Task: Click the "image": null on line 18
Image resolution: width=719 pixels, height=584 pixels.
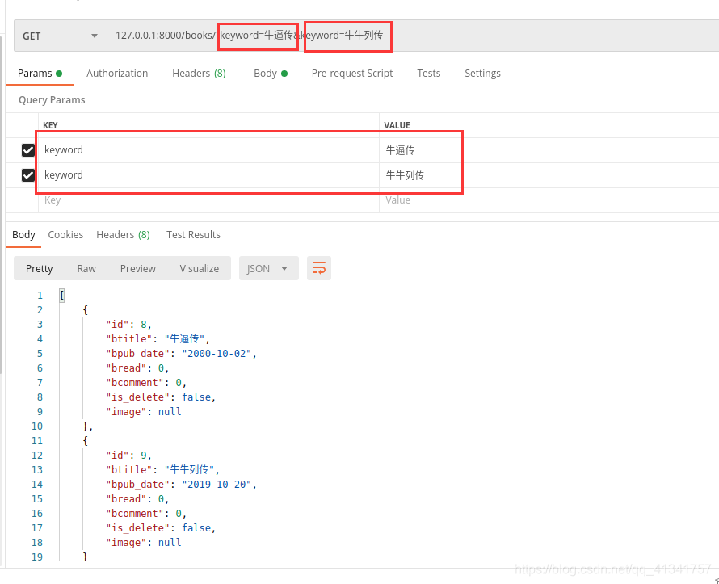Action: (x=144, y=543)
